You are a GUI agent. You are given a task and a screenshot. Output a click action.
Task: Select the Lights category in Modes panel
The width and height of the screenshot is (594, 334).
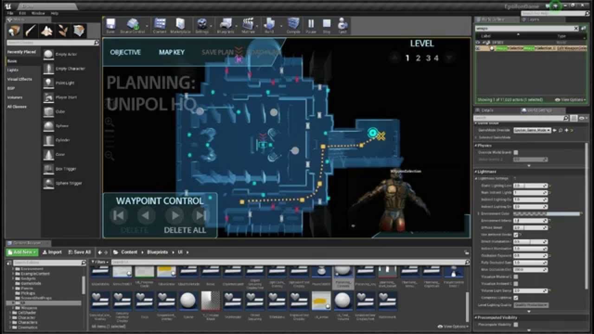point(13,70)
